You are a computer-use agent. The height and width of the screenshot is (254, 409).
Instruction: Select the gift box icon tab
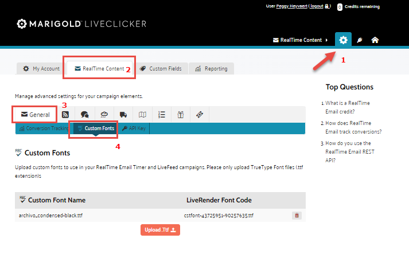[x=180, y=114]
